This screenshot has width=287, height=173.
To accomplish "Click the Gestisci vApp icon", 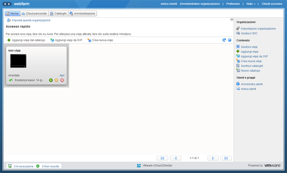I will tap(238, 47).
